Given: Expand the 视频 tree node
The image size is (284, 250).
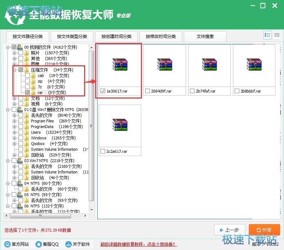Looking at the screenshot, I should 14,104.
